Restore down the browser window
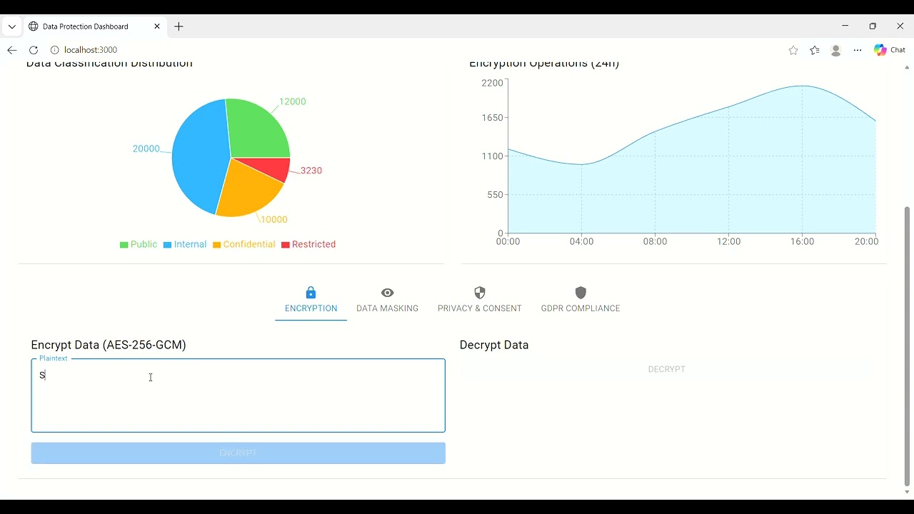 pyautogui.click(x=873, y=26)
